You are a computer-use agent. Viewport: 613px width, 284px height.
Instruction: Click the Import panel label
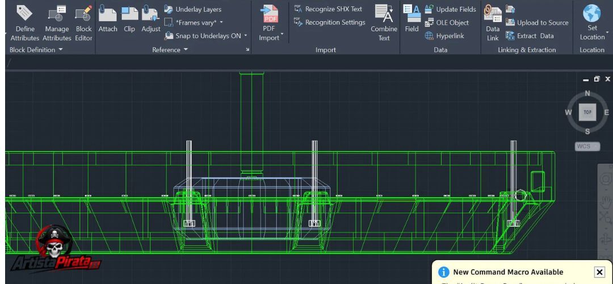[326, 49]
